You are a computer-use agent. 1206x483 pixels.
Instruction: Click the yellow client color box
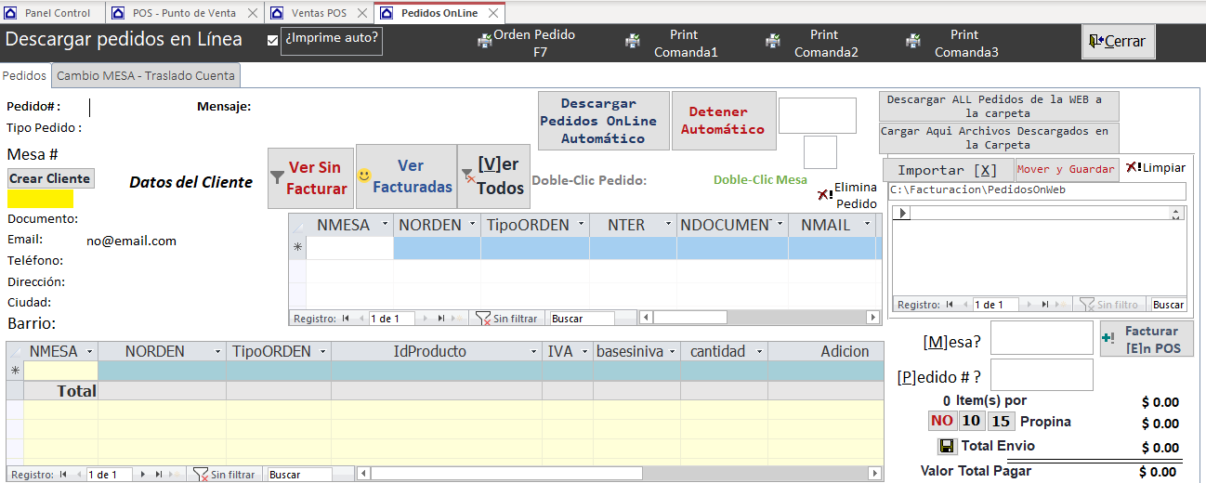point(40,199)
